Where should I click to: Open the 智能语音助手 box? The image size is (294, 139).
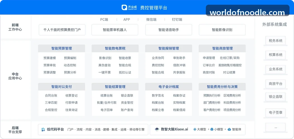[168, 30]
